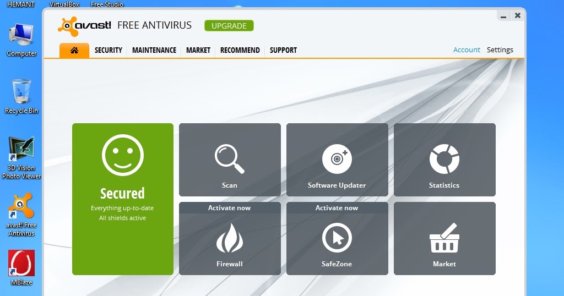This screenshot has height=296, width=564.
Task: Select the avast! Free Antivirus desktop shortcut
Action: pyautogui.click(x=21, y=215)
